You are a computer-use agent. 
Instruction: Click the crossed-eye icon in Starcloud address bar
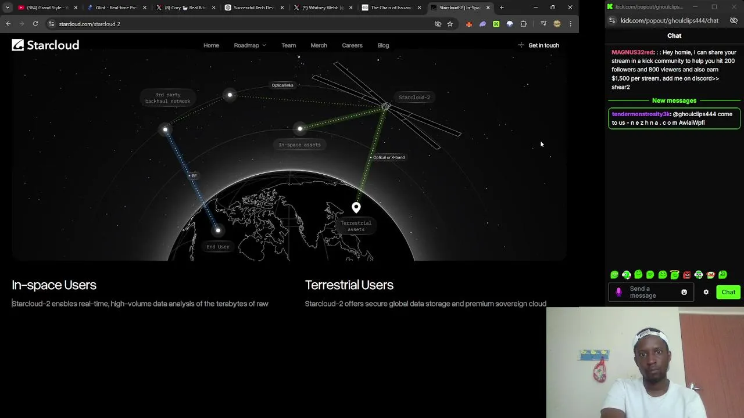coord(438,24)
